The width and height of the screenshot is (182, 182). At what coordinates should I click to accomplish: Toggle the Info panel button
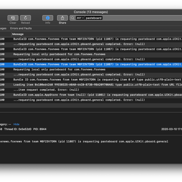coord(48,18)
